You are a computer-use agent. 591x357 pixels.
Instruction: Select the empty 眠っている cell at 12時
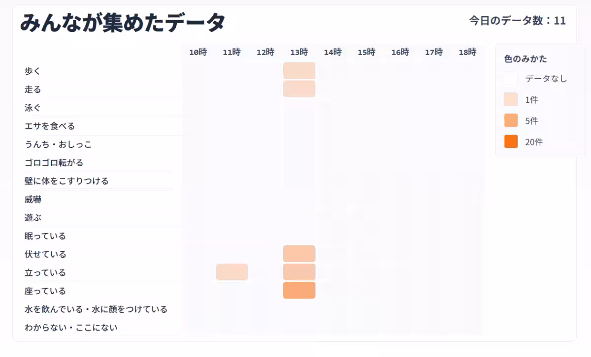(265, 235)
